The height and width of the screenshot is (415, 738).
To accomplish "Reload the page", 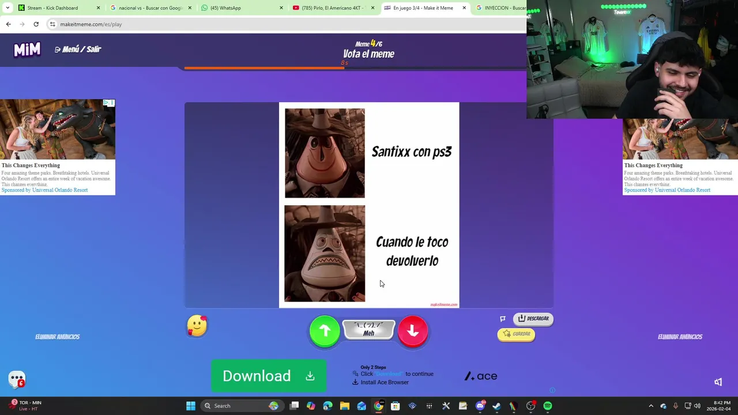I will coord(36,24).
